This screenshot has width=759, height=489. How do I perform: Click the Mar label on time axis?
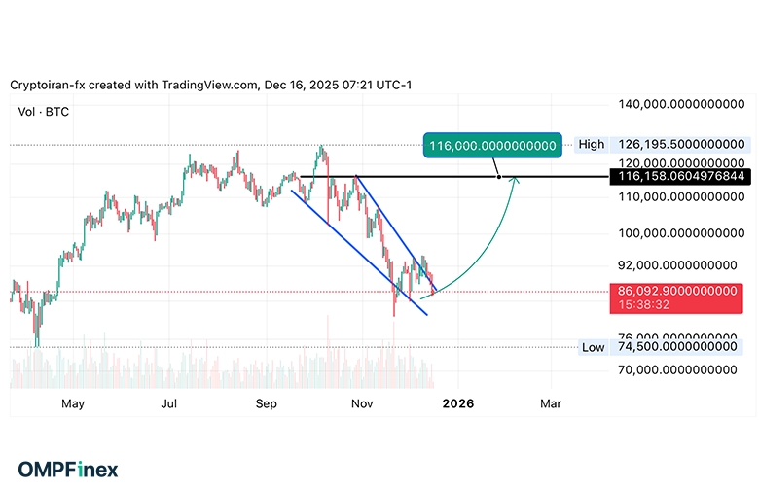[551, 402]
